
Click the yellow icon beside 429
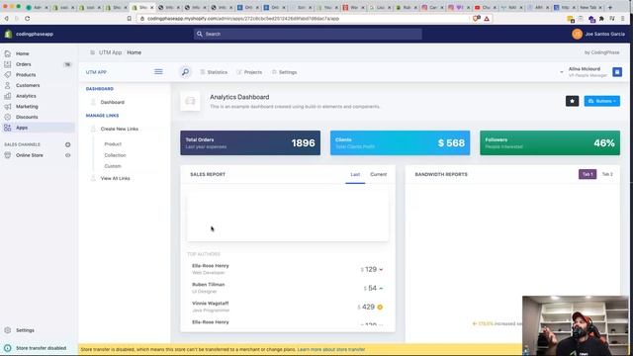click(380, 308)
